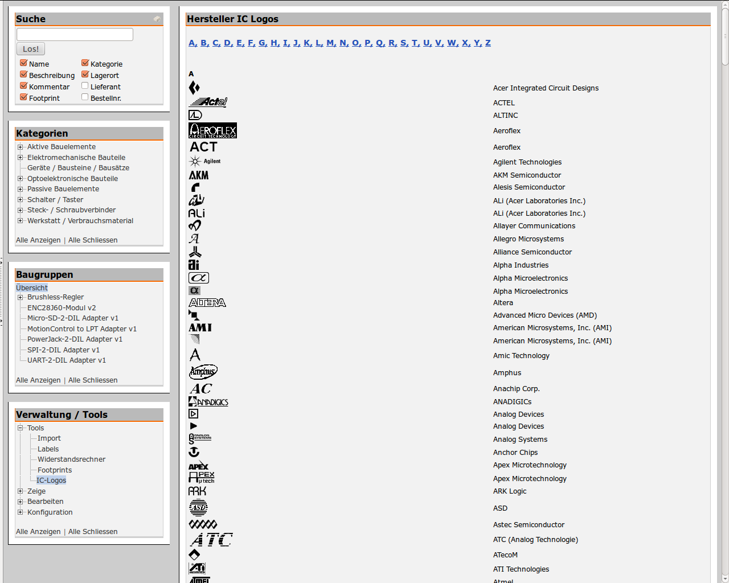Enable the Lieferant checkbox

pyautogui.click(x=85, y=86)
